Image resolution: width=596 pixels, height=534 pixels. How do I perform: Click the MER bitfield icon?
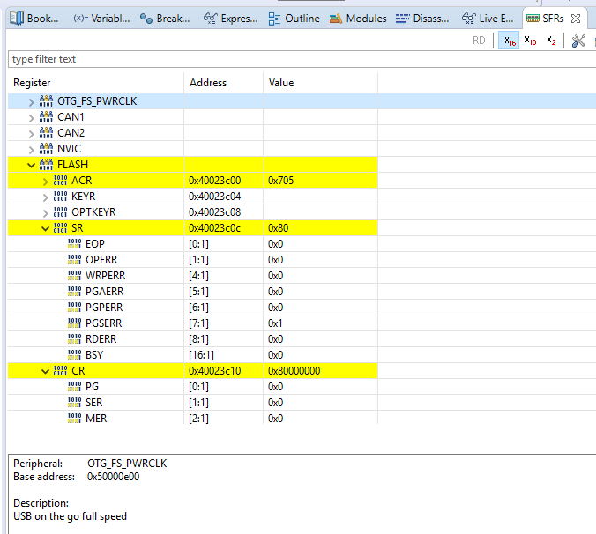point(74,419)
